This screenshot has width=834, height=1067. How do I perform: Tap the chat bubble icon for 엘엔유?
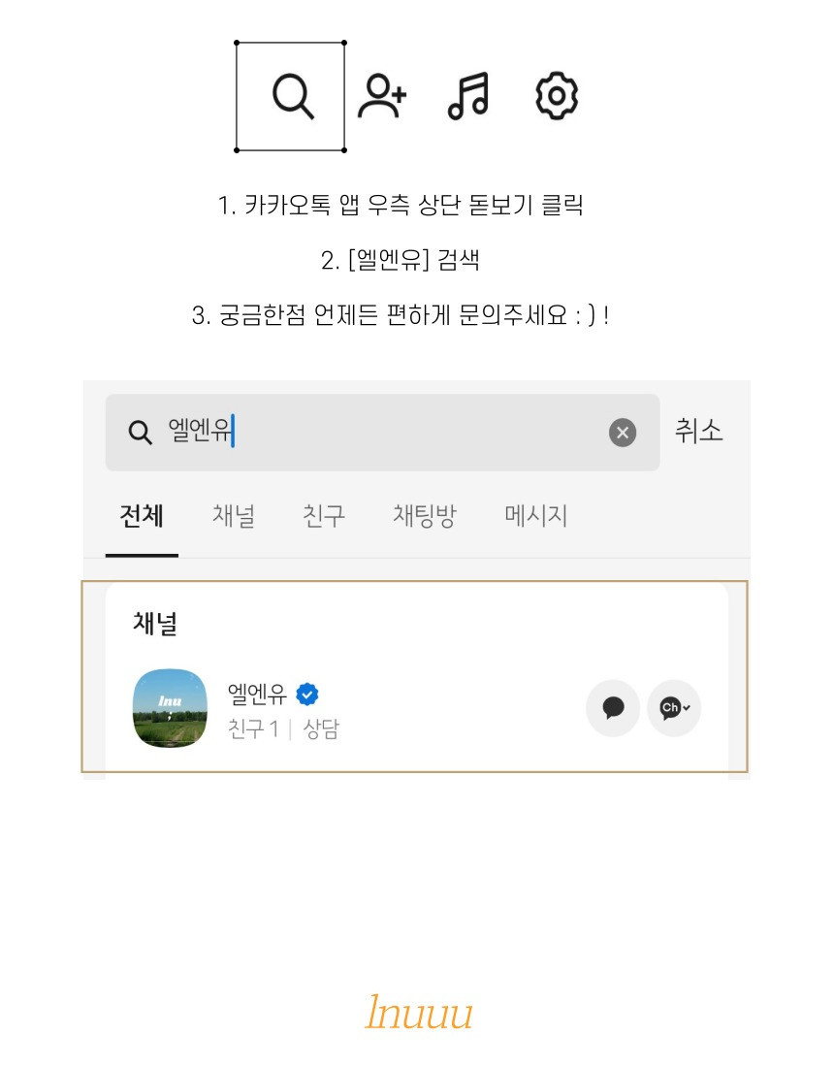(613, 708)
